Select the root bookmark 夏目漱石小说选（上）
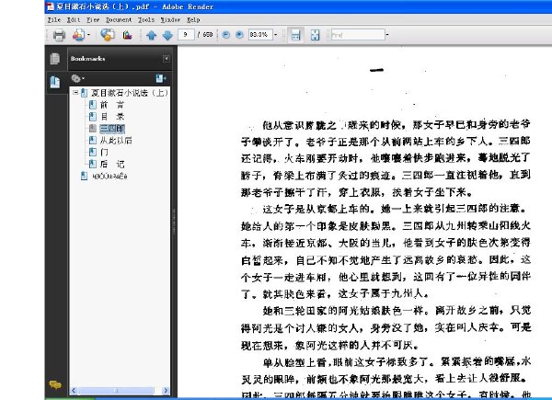This screenshot has height=400, width=552. [130, 93]
